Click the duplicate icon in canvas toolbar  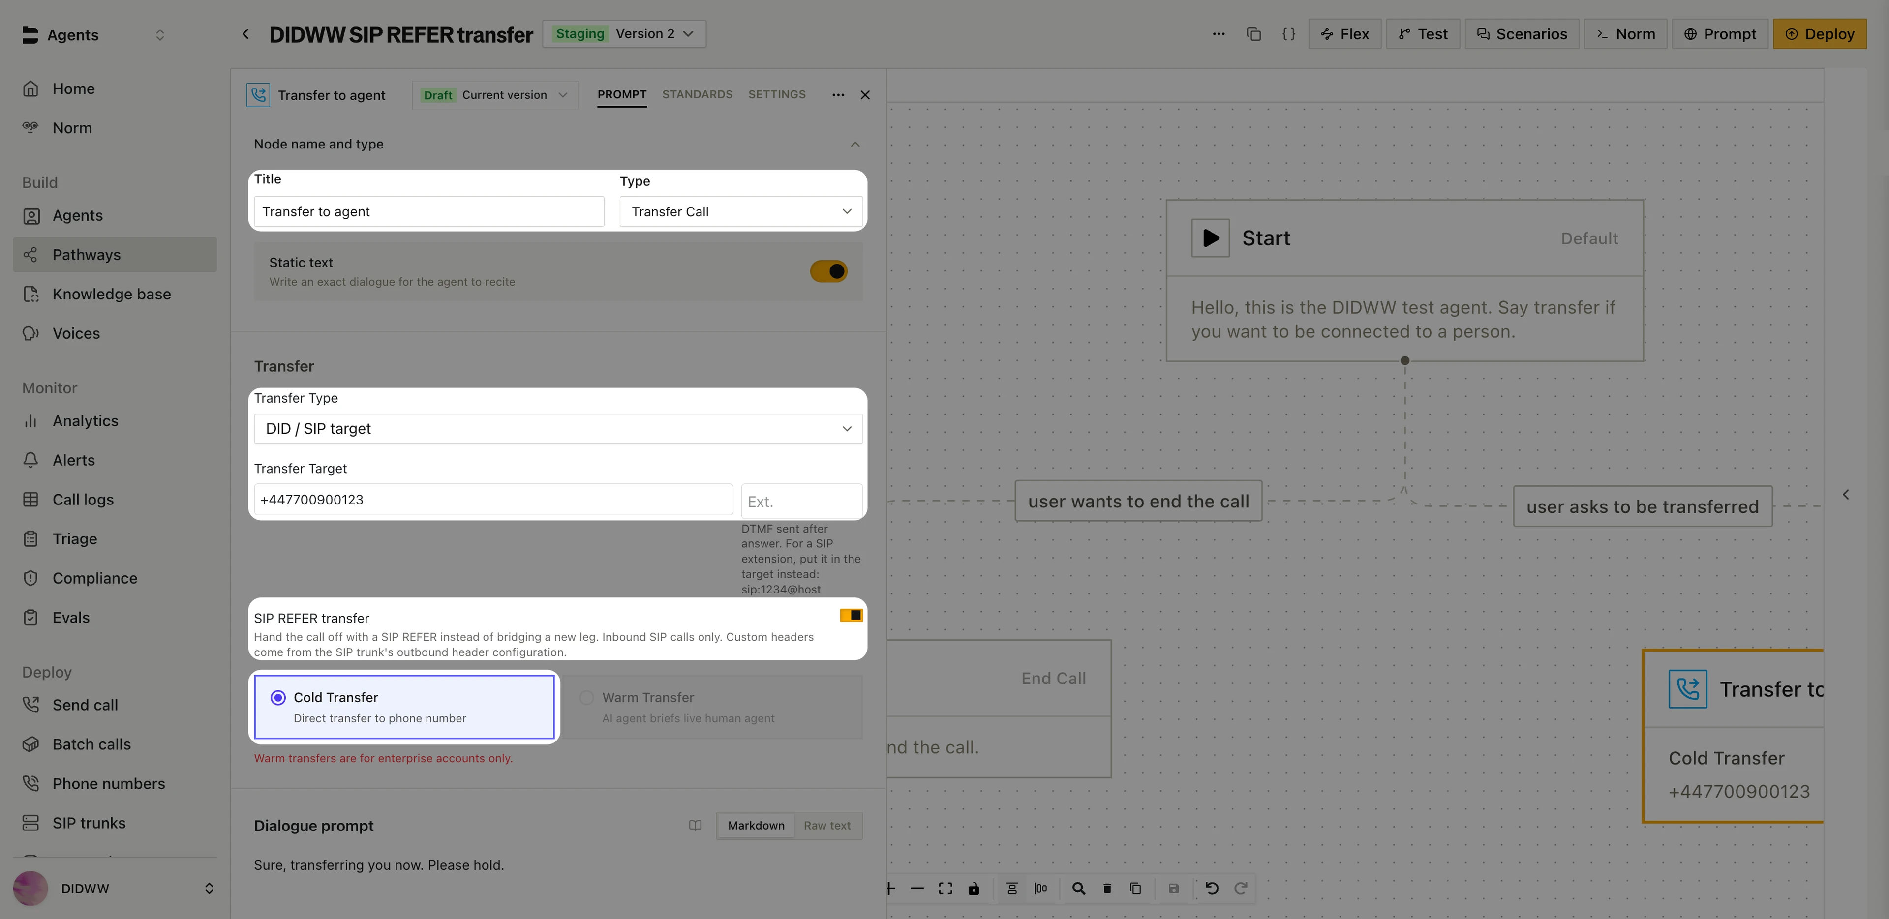[1136, 888]
